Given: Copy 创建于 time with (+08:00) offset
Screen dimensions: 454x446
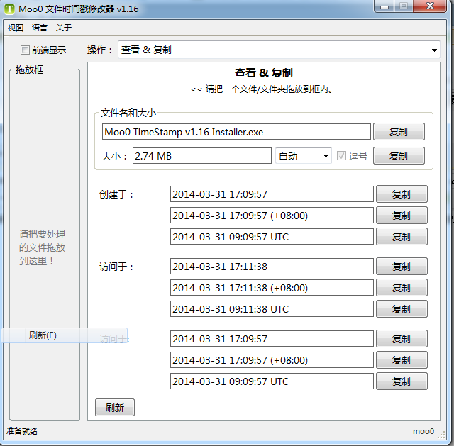Looking at the screenshot, I should click(x=402, y=216).
